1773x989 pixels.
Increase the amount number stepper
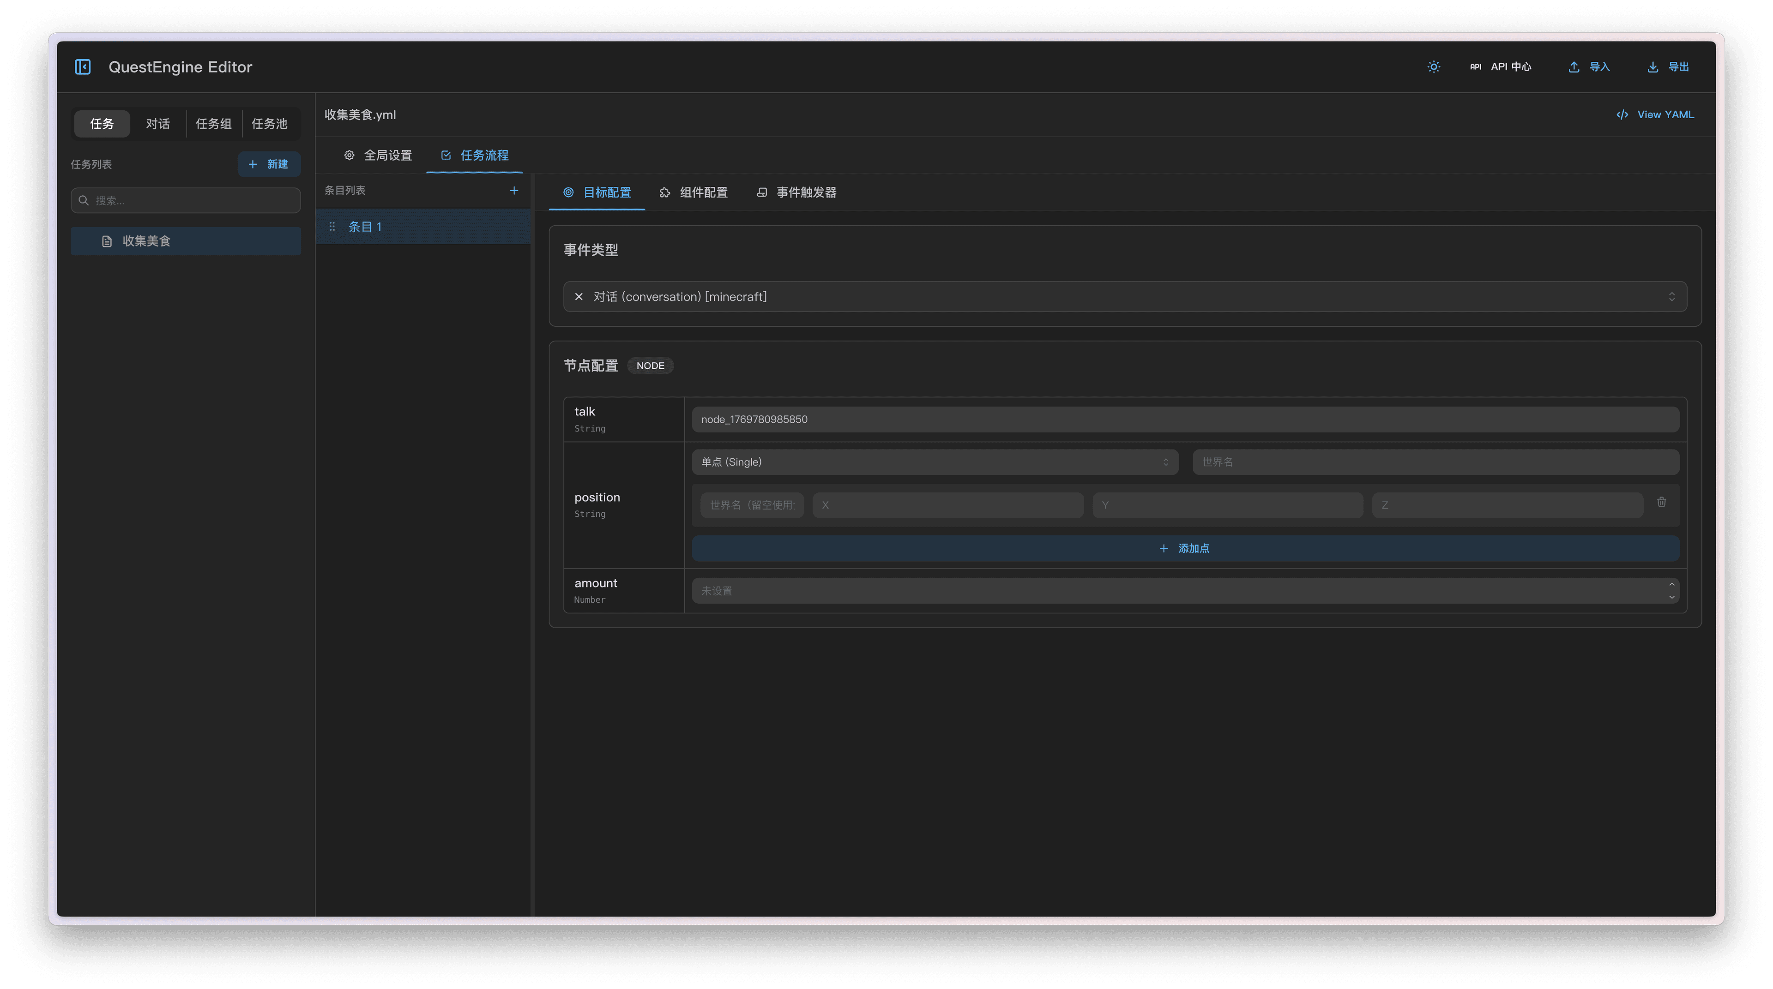tap(1671, 585)
